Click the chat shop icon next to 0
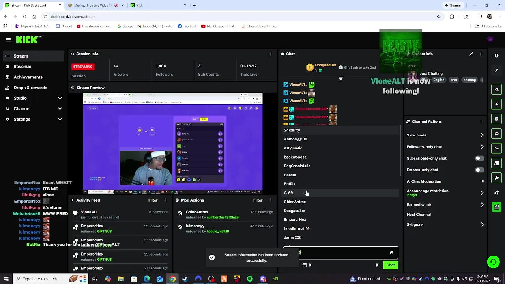The height and width of the screenshot is (284, 505). 304,265
